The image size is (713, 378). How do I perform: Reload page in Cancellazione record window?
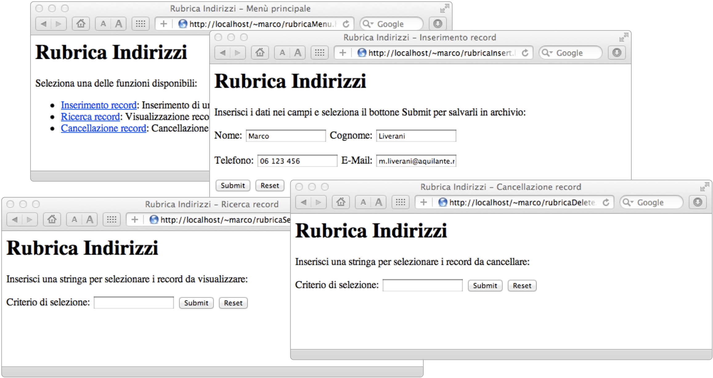(606, 202)
